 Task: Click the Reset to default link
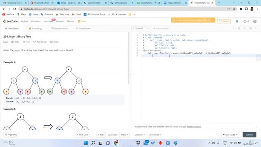coord(194,127)
